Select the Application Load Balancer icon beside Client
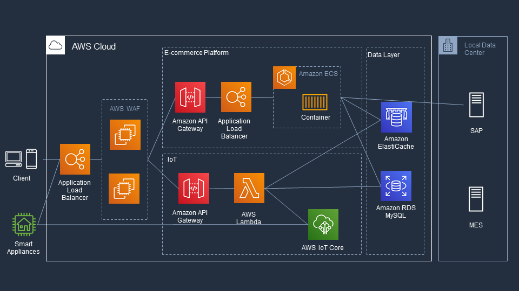519x291 pixels. [75, 159]
